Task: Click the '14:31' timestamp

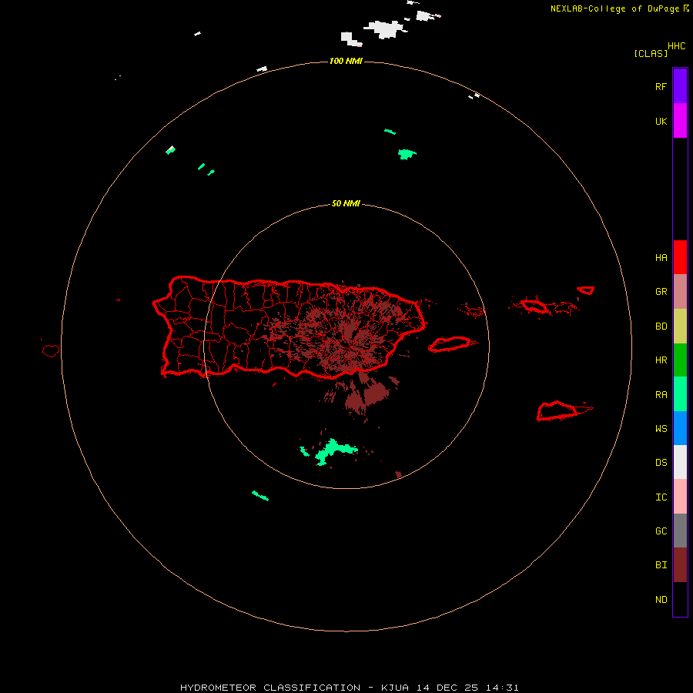Action: click(501, 688)
